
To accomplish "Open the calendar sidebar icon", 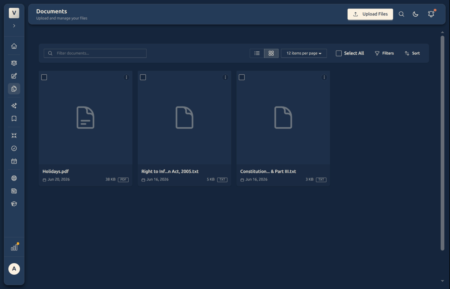I will pyautogui.click(x=14, y=161).
